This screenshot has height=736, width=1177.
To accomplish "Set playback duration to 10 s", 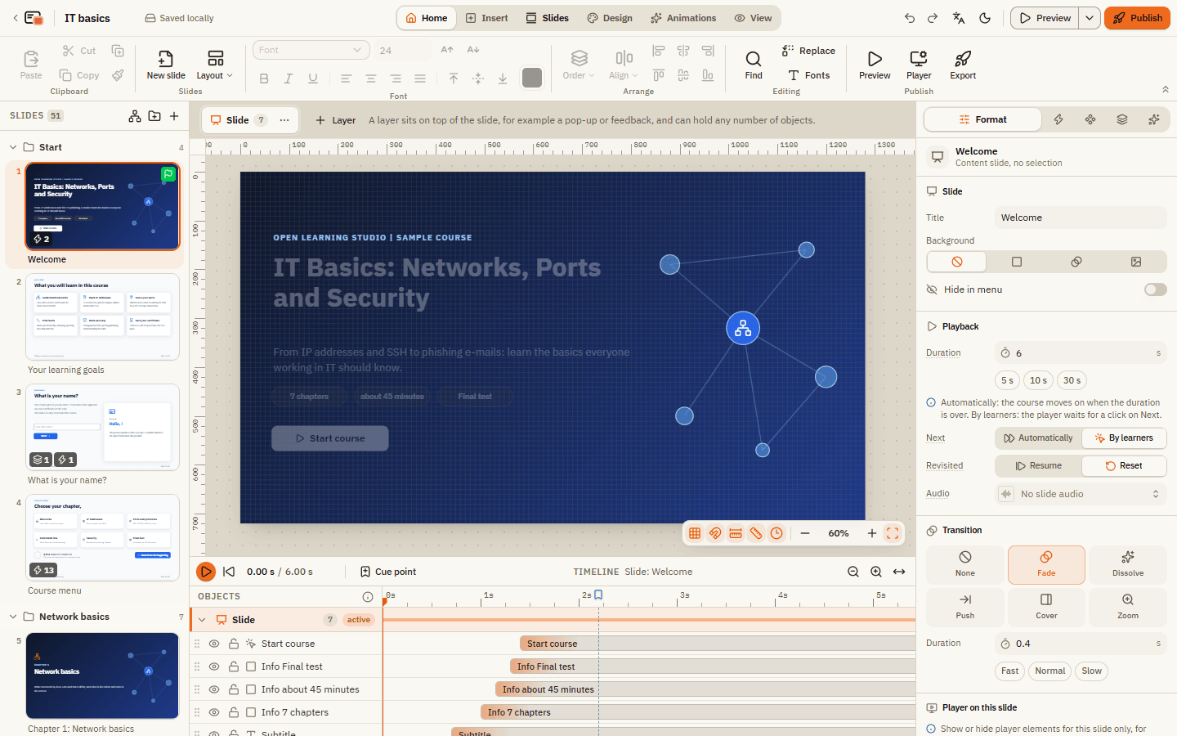I will click(1038, 380).
